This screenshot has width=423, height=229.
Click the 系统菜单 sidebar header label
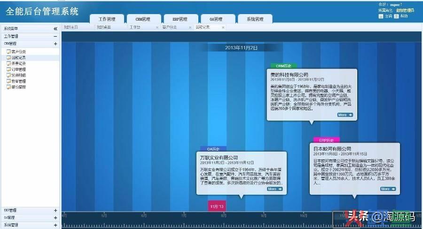coord(11,29)
